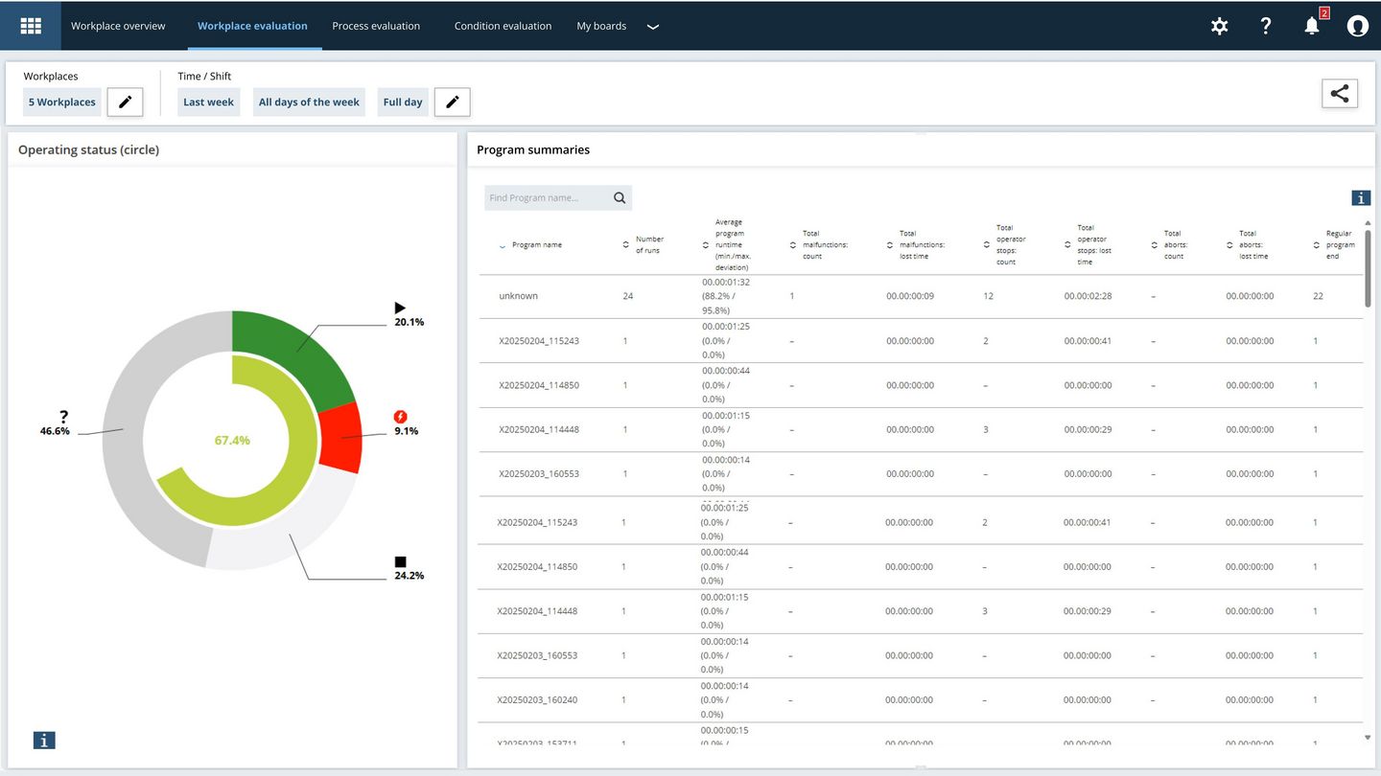Open the help question mark icon
Screen dimensions: 1381x776
pos(1265,26)
